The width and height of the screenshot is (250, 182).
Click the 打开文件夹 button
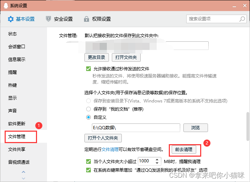tap(126, 57)
